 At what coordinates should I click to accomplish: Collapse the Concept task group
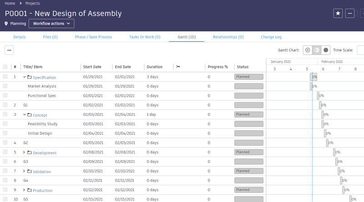click(x=25, y=115)
